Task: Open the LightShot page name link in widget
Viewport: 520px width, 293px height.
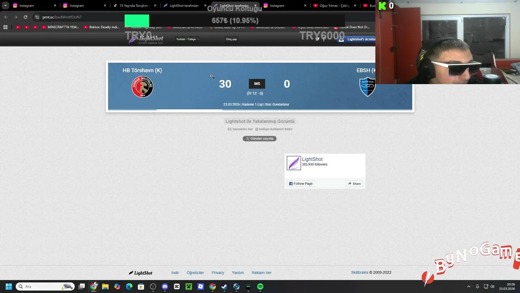Action: point(312,159)
